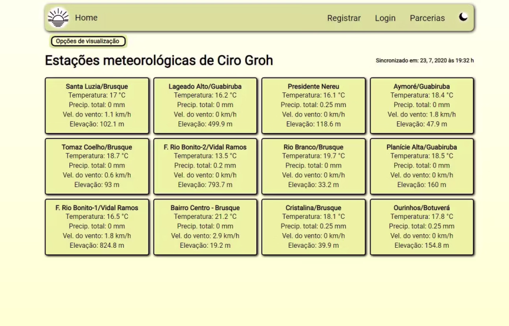Choose the Planície Alta/Guabiruba station card
Image resolution: width=509 pixels, height=326 pixels.
coord(422,166)
